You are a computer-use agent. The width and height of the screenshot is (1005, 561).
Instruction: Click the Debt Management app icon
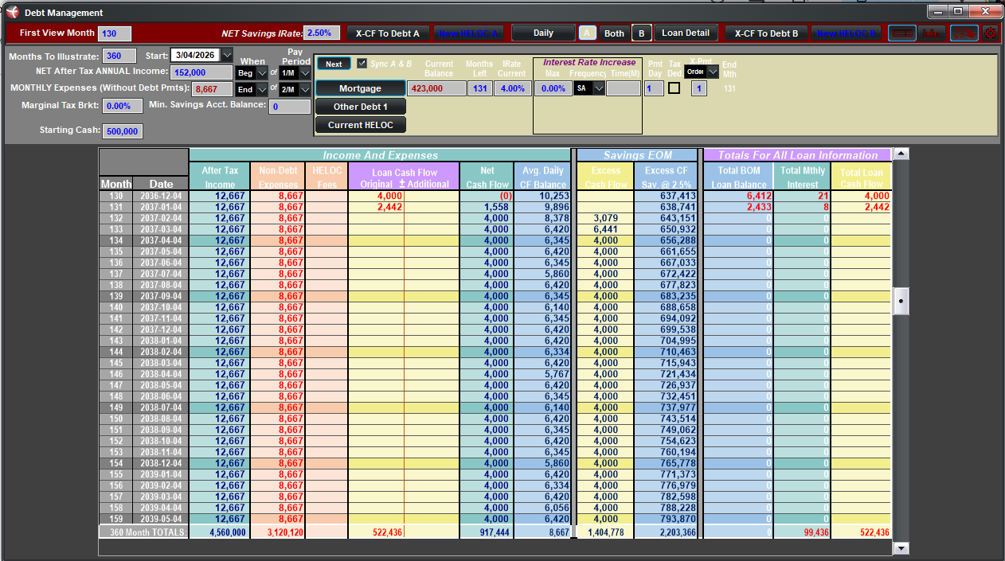12,12
